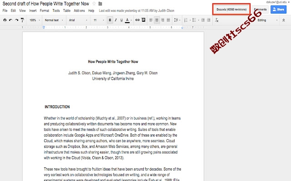Open the Editing mode dropdown
The width and height of the screenshot is (291, 181).
(x=267, y=20)
